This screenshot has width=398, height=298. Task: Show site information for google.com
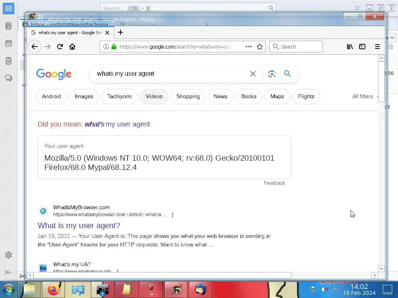click(106, 47)
